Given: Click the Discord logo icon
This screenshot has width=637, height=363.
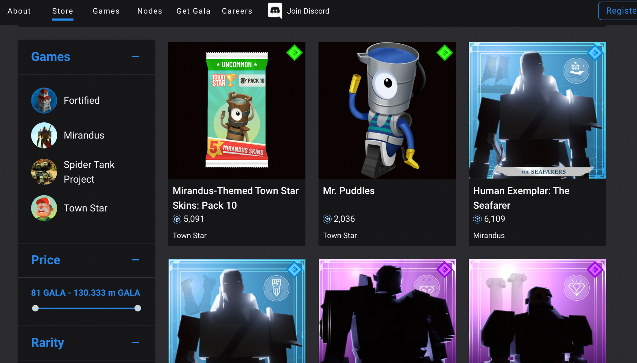Looking at the screenshot, I should click(275, 11).
